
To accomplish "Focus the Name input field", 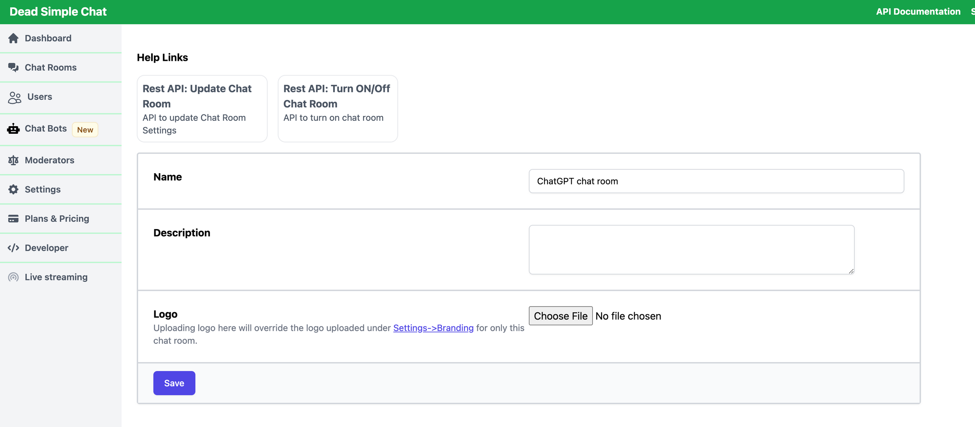I will pos(716,181).
